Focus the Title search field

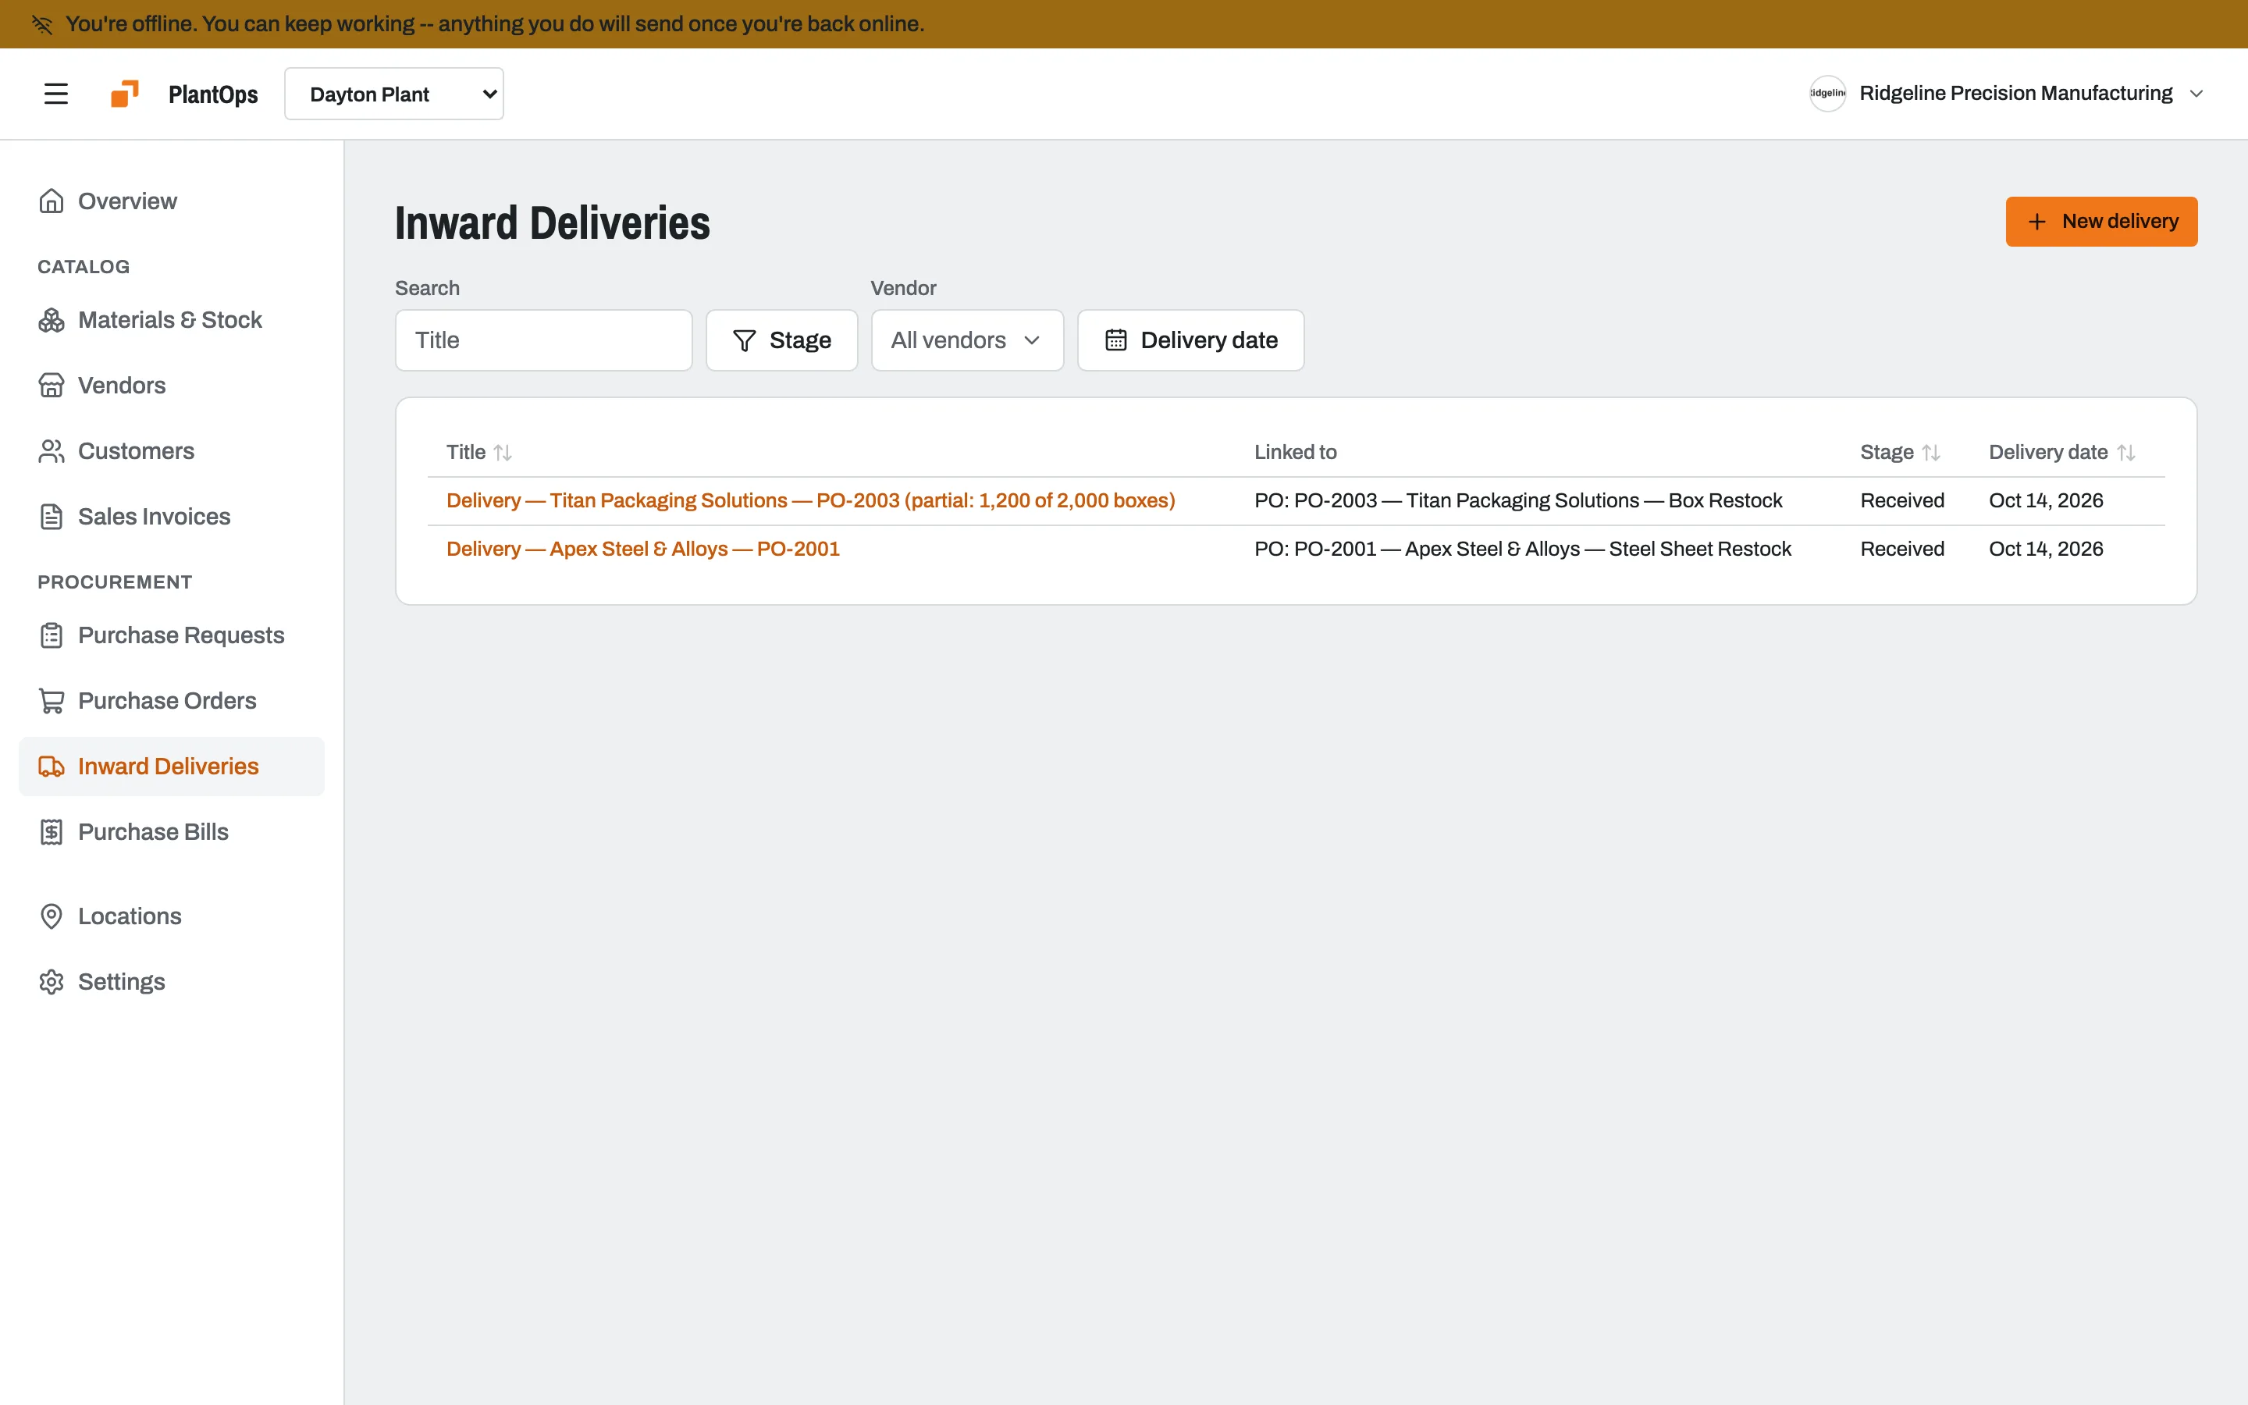[x=543, y=340]
